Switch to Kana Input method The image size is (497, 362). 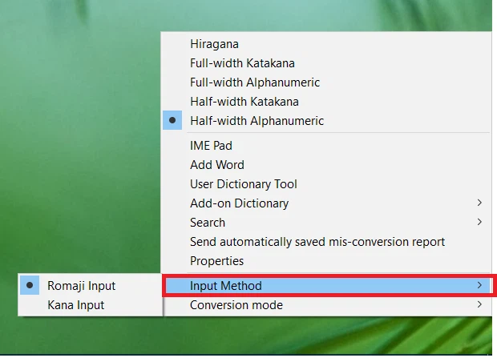tap(75, 305)
